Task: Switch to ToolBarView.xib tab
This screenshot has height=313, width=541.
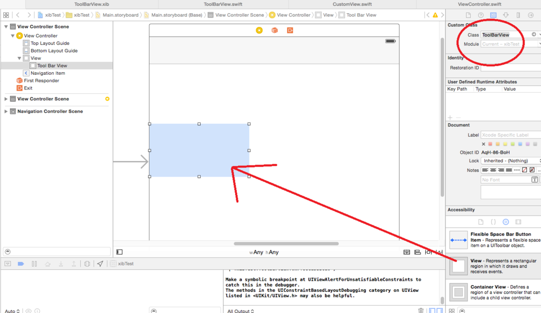Action: point(91,4)
